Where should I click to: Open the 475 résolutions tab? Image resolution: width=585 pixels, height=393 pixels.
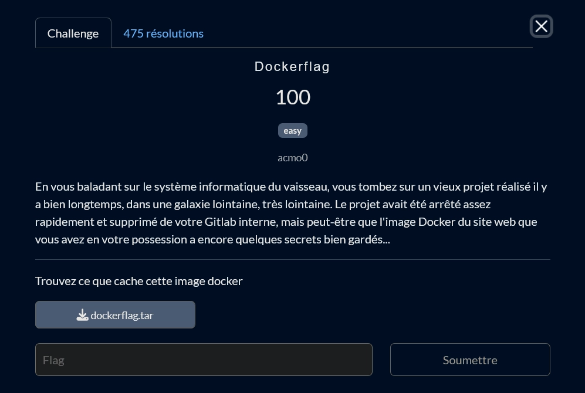click(x=163, y=33)
